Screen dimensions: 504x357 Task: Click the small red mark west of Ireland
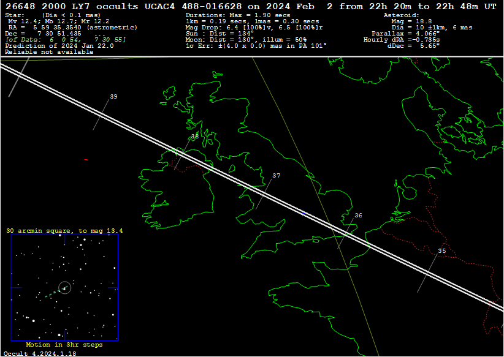86,159
